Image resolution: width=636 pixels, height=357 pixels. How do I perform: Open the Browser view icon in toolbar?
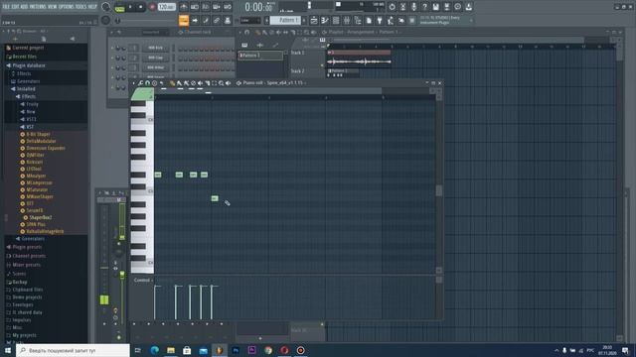358,20
